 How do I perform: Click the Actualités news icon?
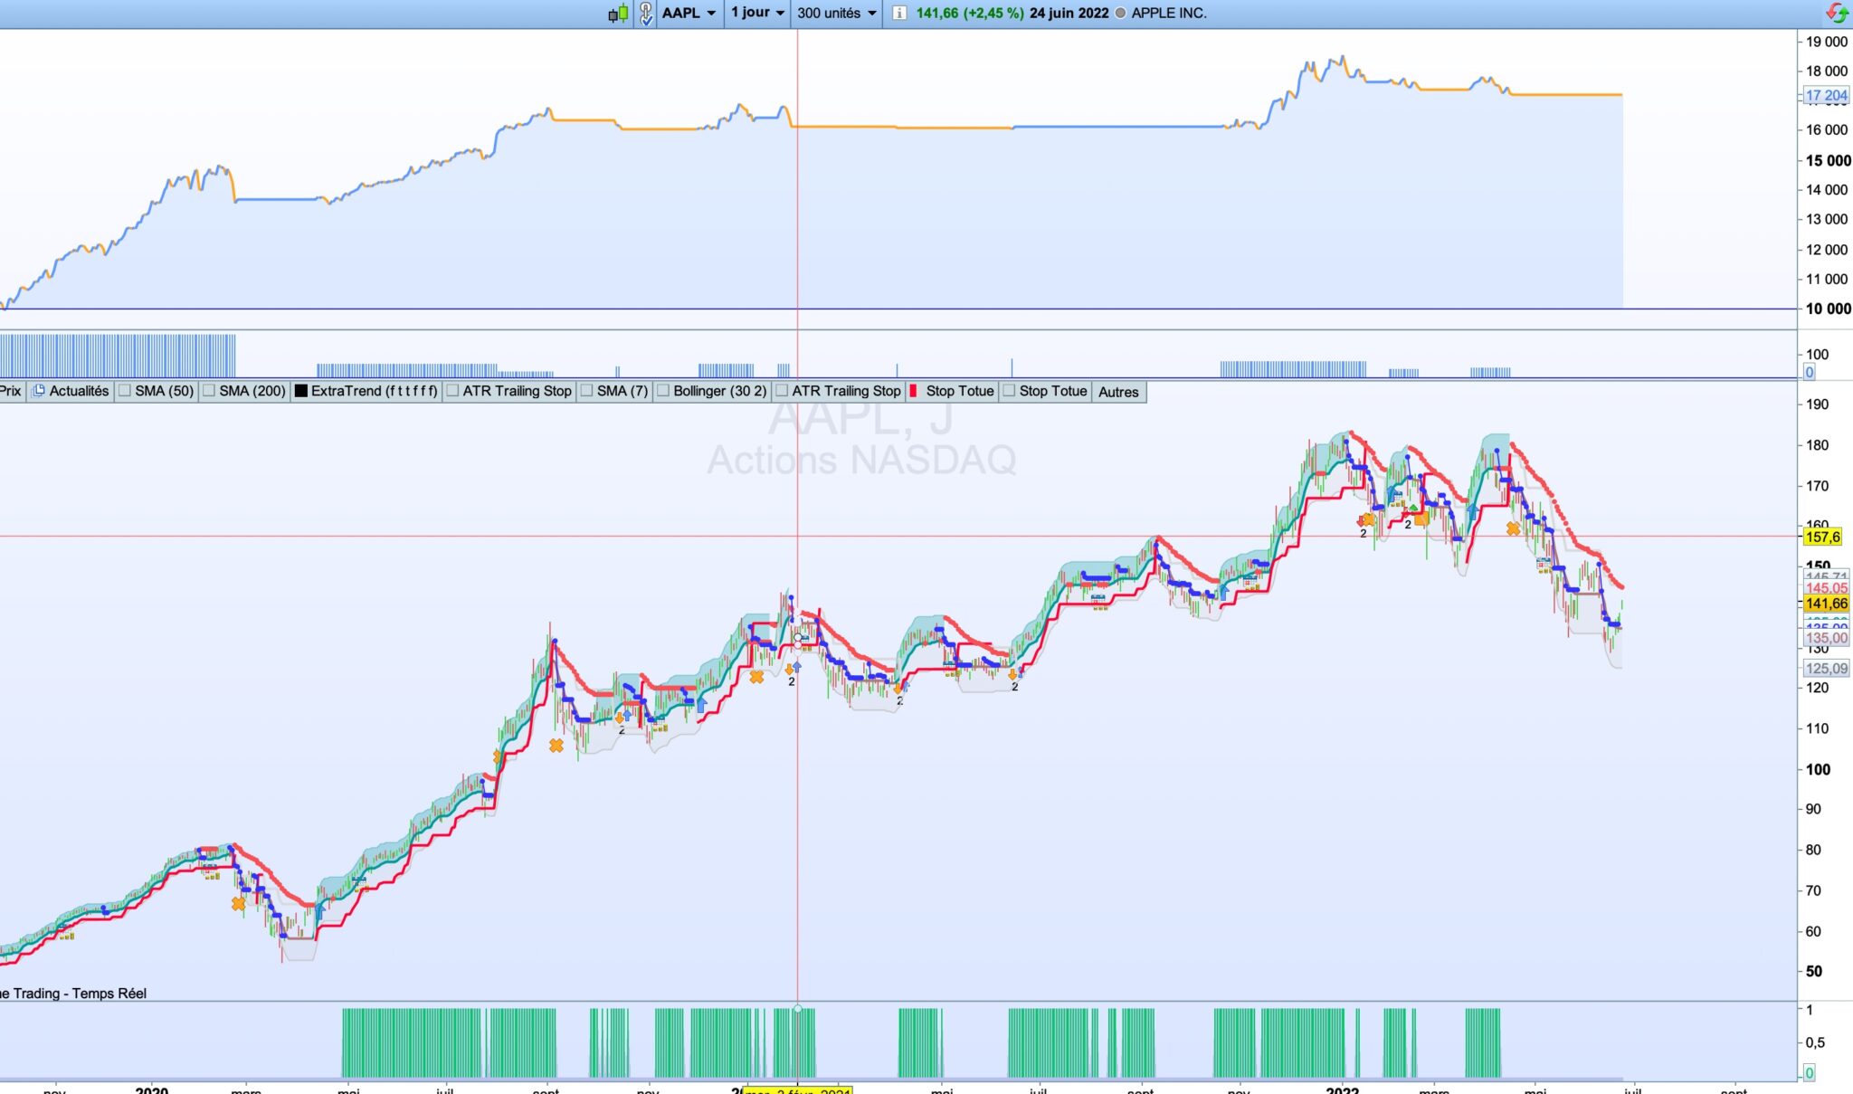click(x=39, y=391)
